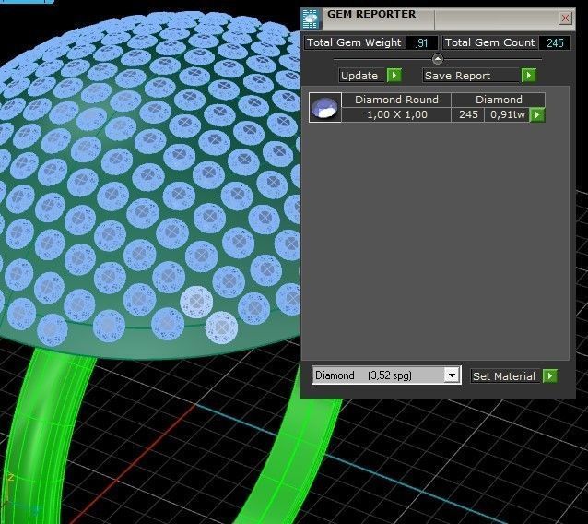Screen dimensions: 588x524
Task: Close the Gem Reporter panel
Action: (565, 18)
